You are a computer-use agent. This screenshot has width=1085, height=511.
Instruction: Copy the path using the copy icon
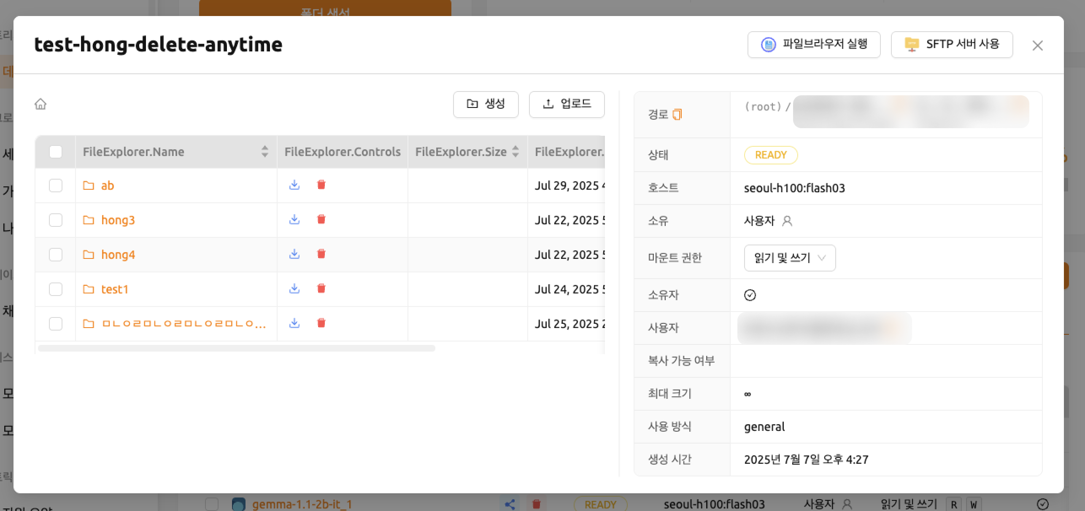click(677, 114)
